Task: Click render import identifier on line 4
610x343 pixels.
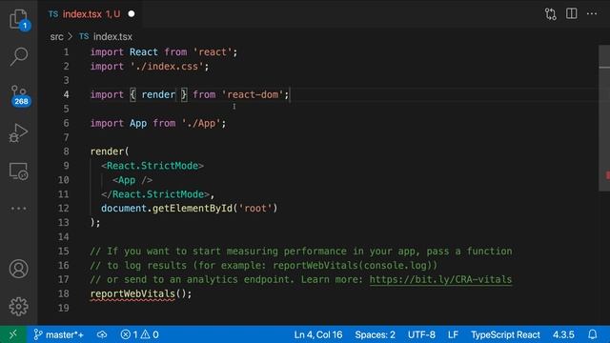Action: [158, 94]
